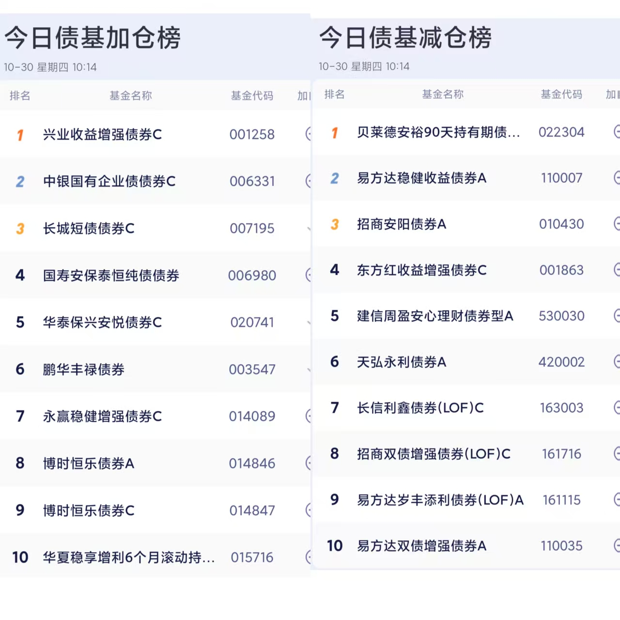Viewport: 620px width, 620px height.
Task: Open fund 国寿安保泰恒纯债债券
Action: 111,275
